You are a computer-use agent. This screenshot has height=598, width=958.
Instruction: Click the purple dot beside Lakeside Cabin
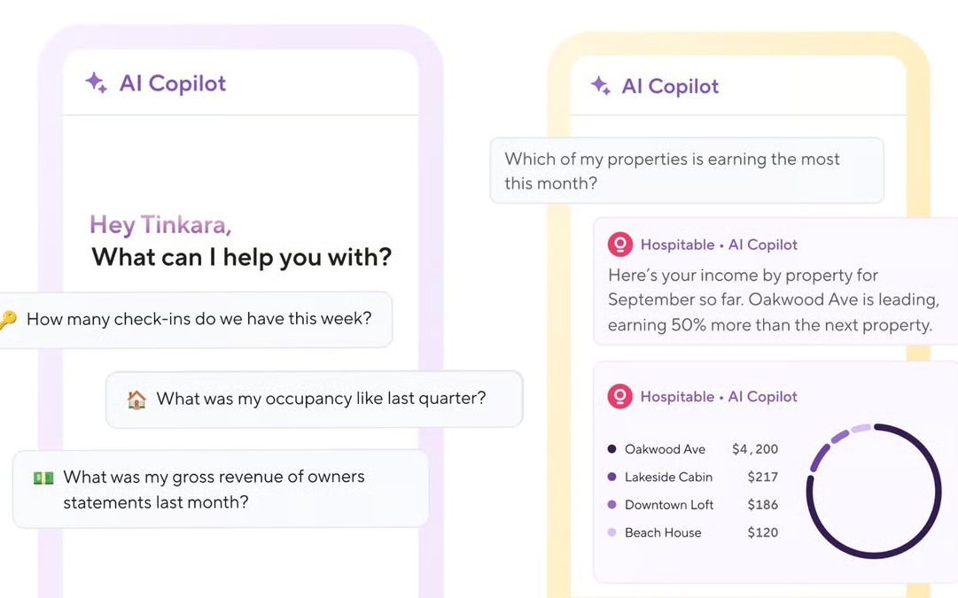tap(611, 477)
